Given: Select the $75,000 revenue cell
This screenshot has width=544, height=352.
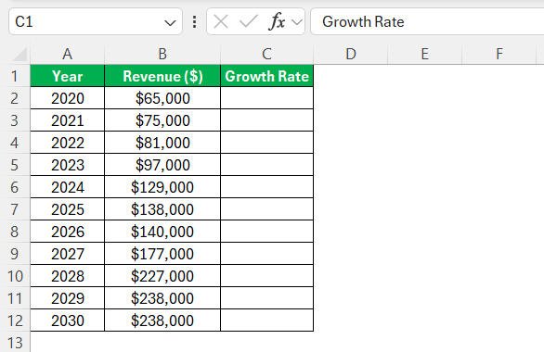Looking at the screenshot, I should [162, 120].
